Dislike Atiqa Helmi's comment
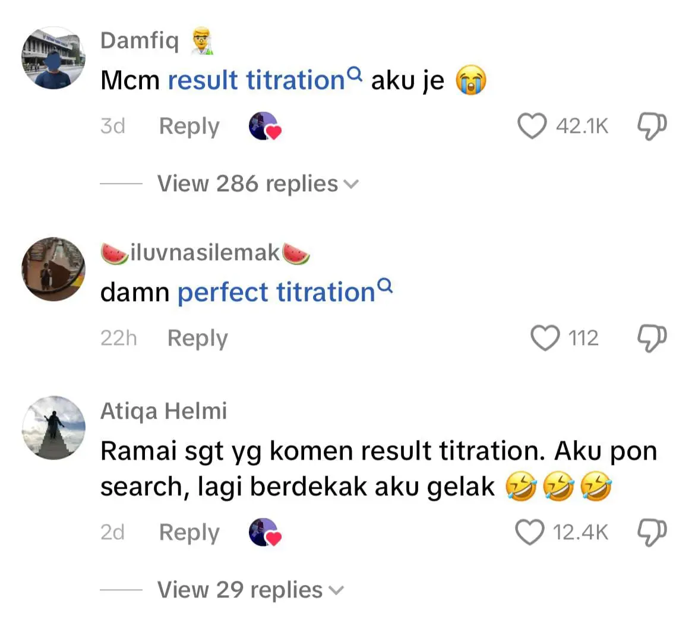 651,532
